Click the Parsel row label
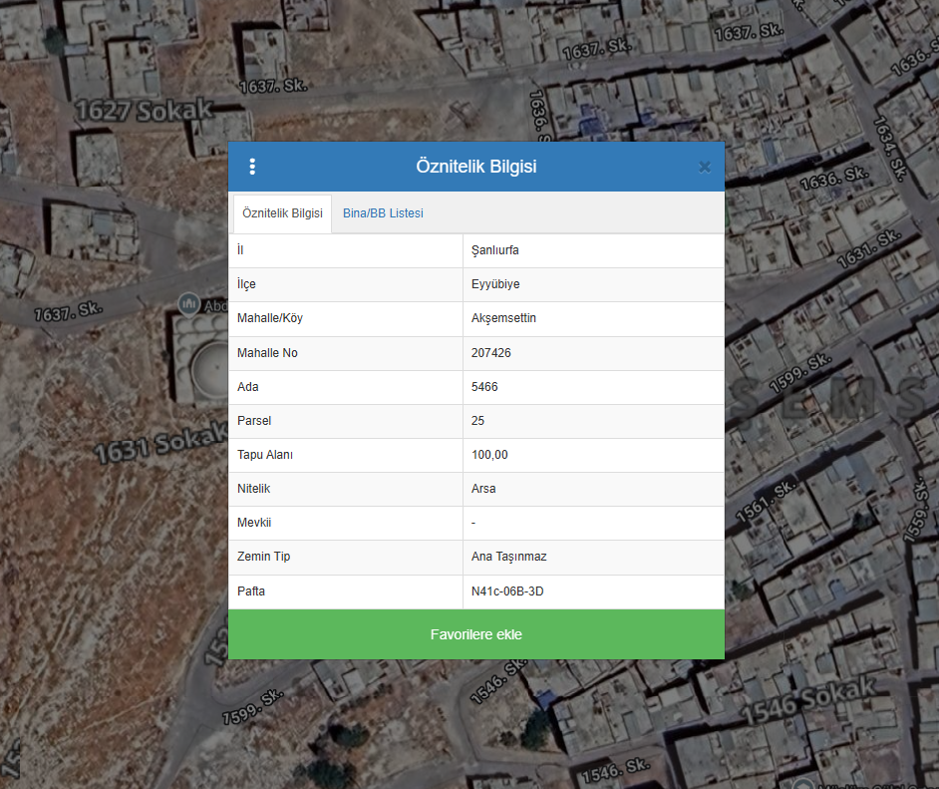The width and height of the screenshot is (939, 789). [254, 421]
